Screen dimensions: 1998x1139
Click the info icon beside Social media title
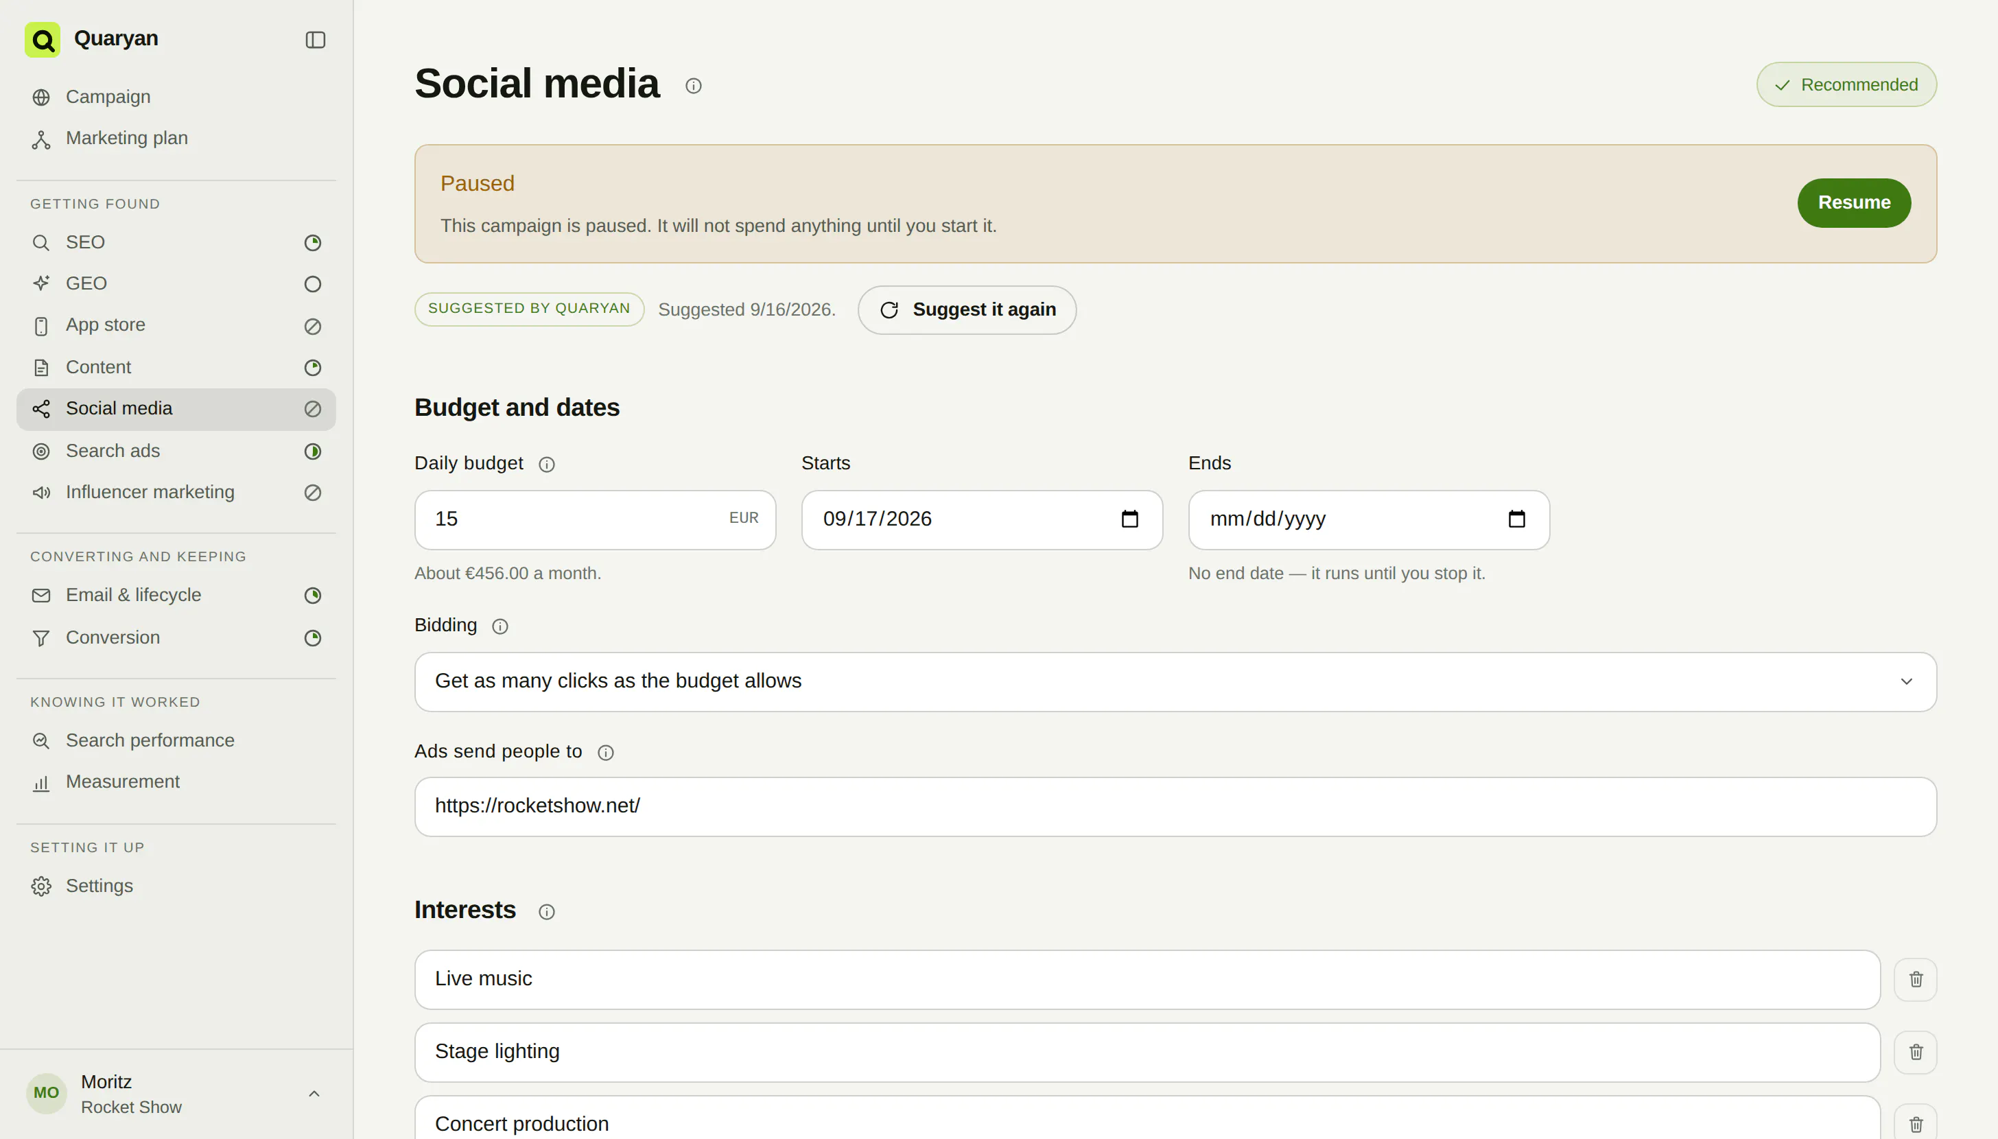pos(693,86)
